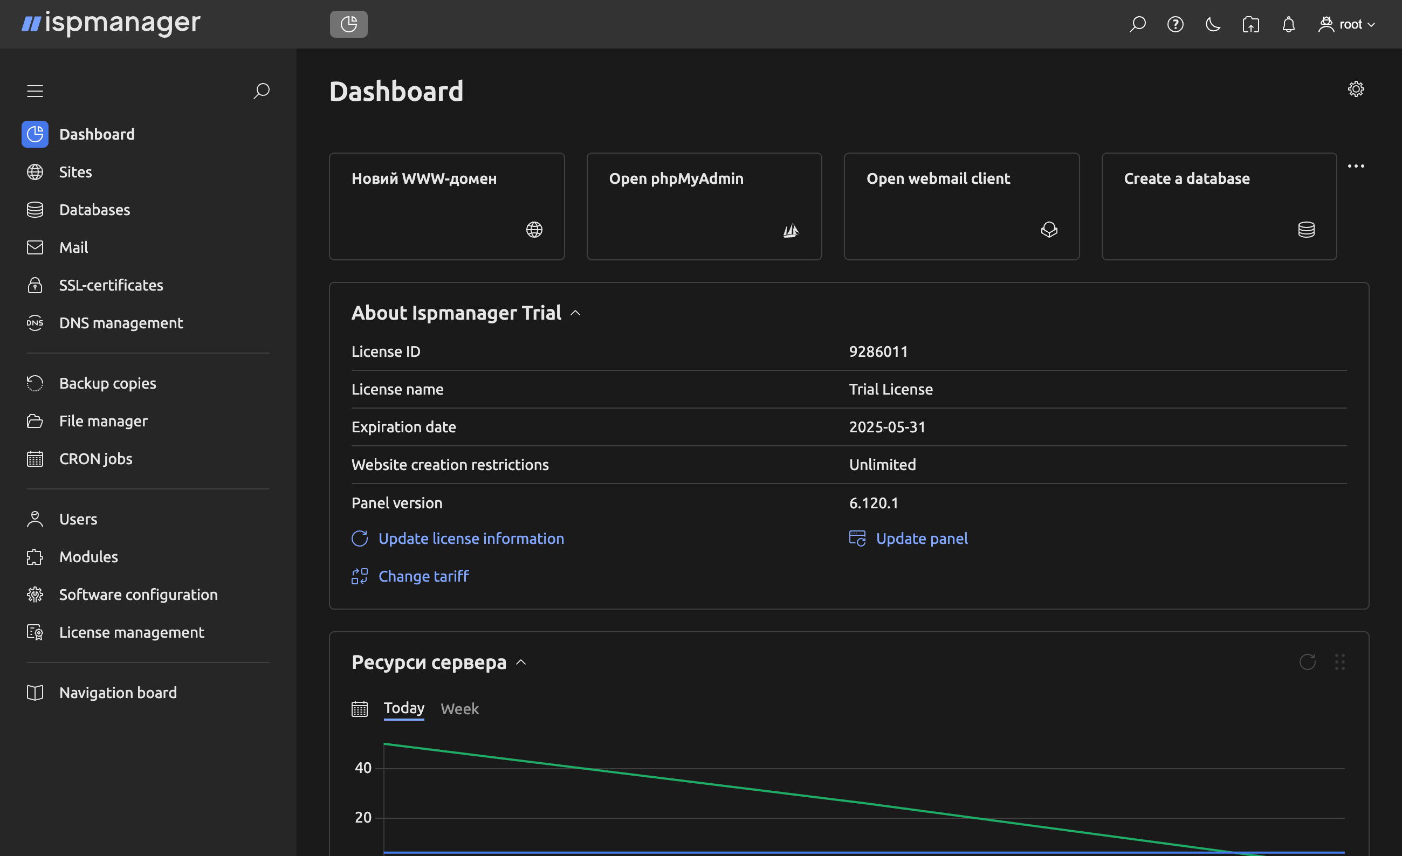This screenshot has width=1402, height=856.
Task: Open the help question mark icon
Action: pyautogui.click(x=1175, y=24)
